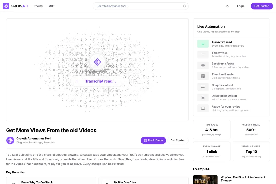Click the 'Description written' step title
Viewport: 276px width, 184px height.
224,96
